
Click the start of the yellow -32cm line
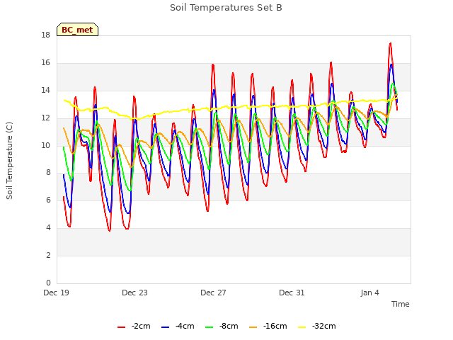(64, 101)
